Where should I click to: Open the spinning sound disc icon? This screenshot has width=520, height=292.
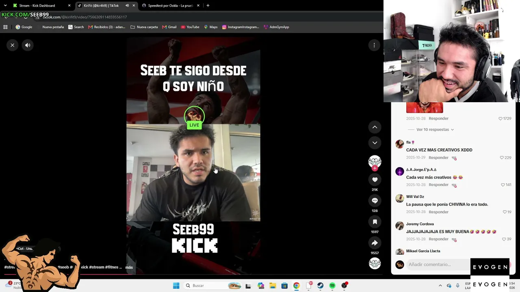coord(375,263)
